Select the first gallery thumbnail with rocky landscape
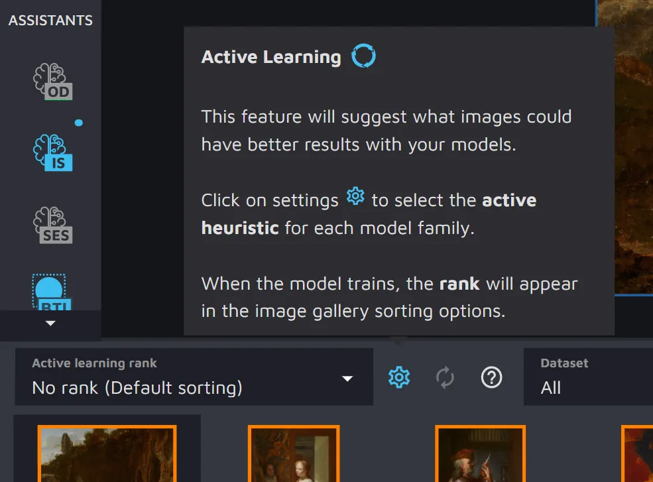The height and width of the screenshot is (482, 653). pyautogui.click(x=107, y=453)
